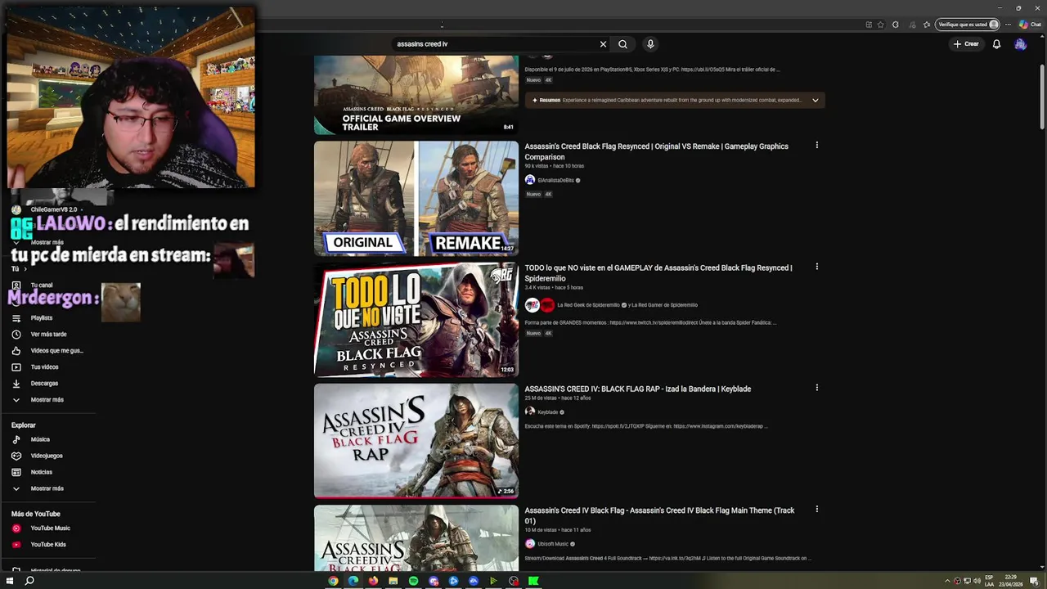The image size is (1047, 589).
Task: Show hidden system tray icons chevron
Action: (947, 581)
